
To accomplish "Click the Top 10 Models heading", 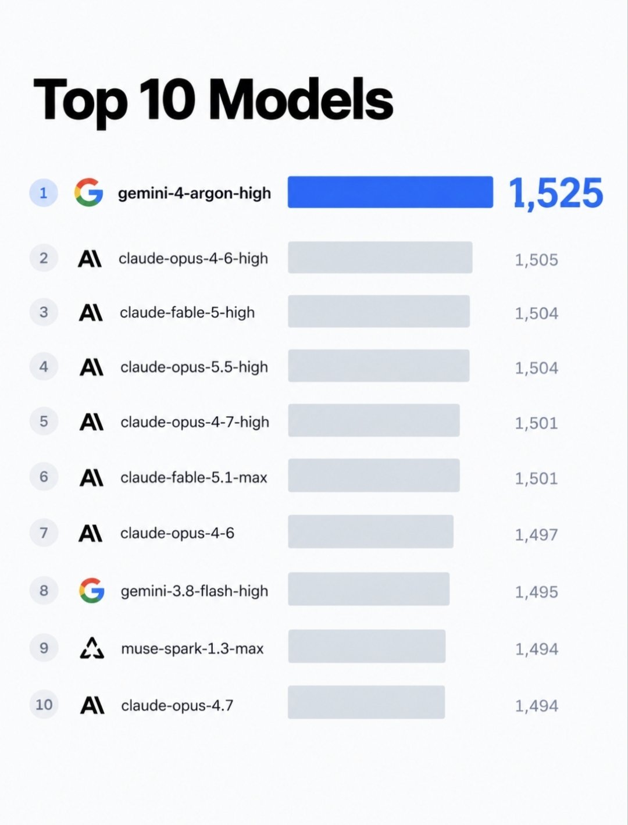I will coord(213,101).
